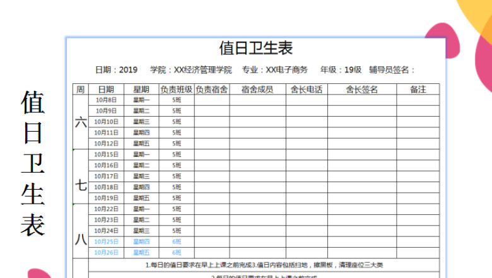Select the date cell 10月23日

pyautogui.click(x=106, y=220)
